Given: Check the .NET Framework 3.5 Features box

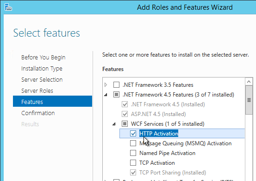Looking at the screenshot, I should [116, 85].
